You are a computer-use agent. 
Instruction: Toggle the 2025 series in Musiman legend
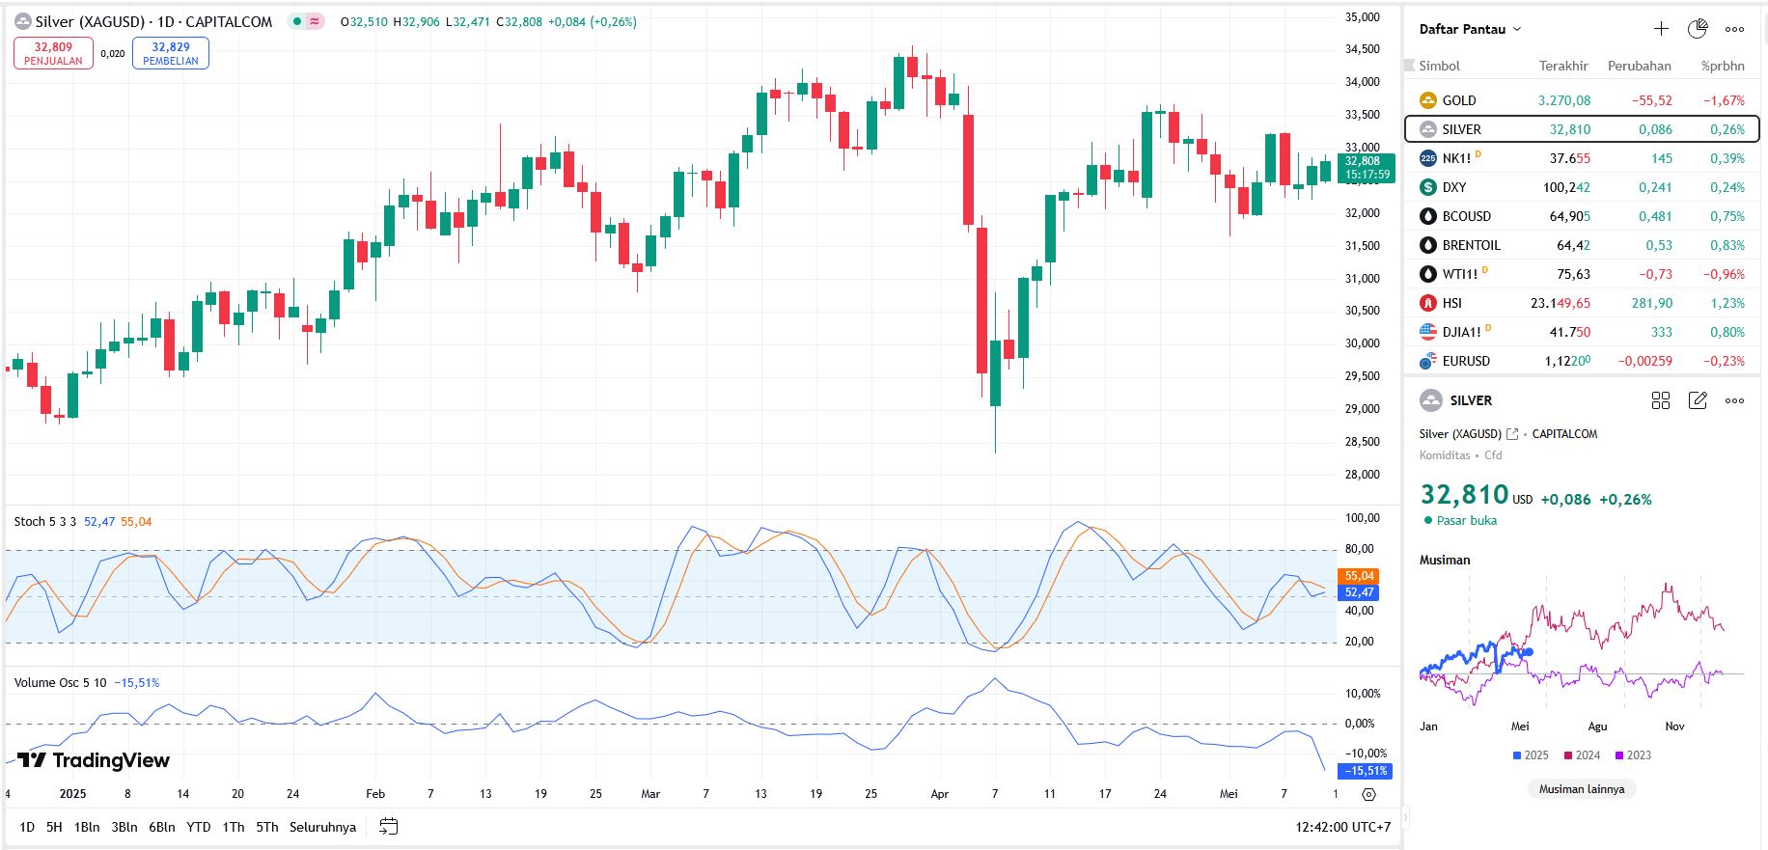1531,755
